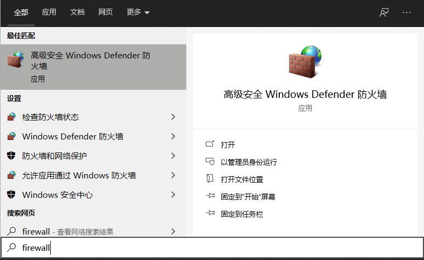Viewport: 424px width, 260px height.
Task: Click the icon next to 检查防火墙状态
Action: tap(11, 117)
